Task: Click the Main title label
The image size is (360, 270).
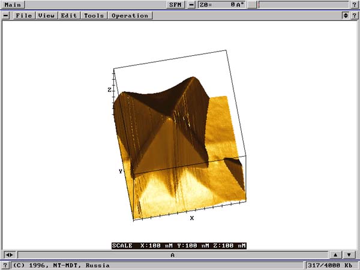Action: [x=12, y=5]
